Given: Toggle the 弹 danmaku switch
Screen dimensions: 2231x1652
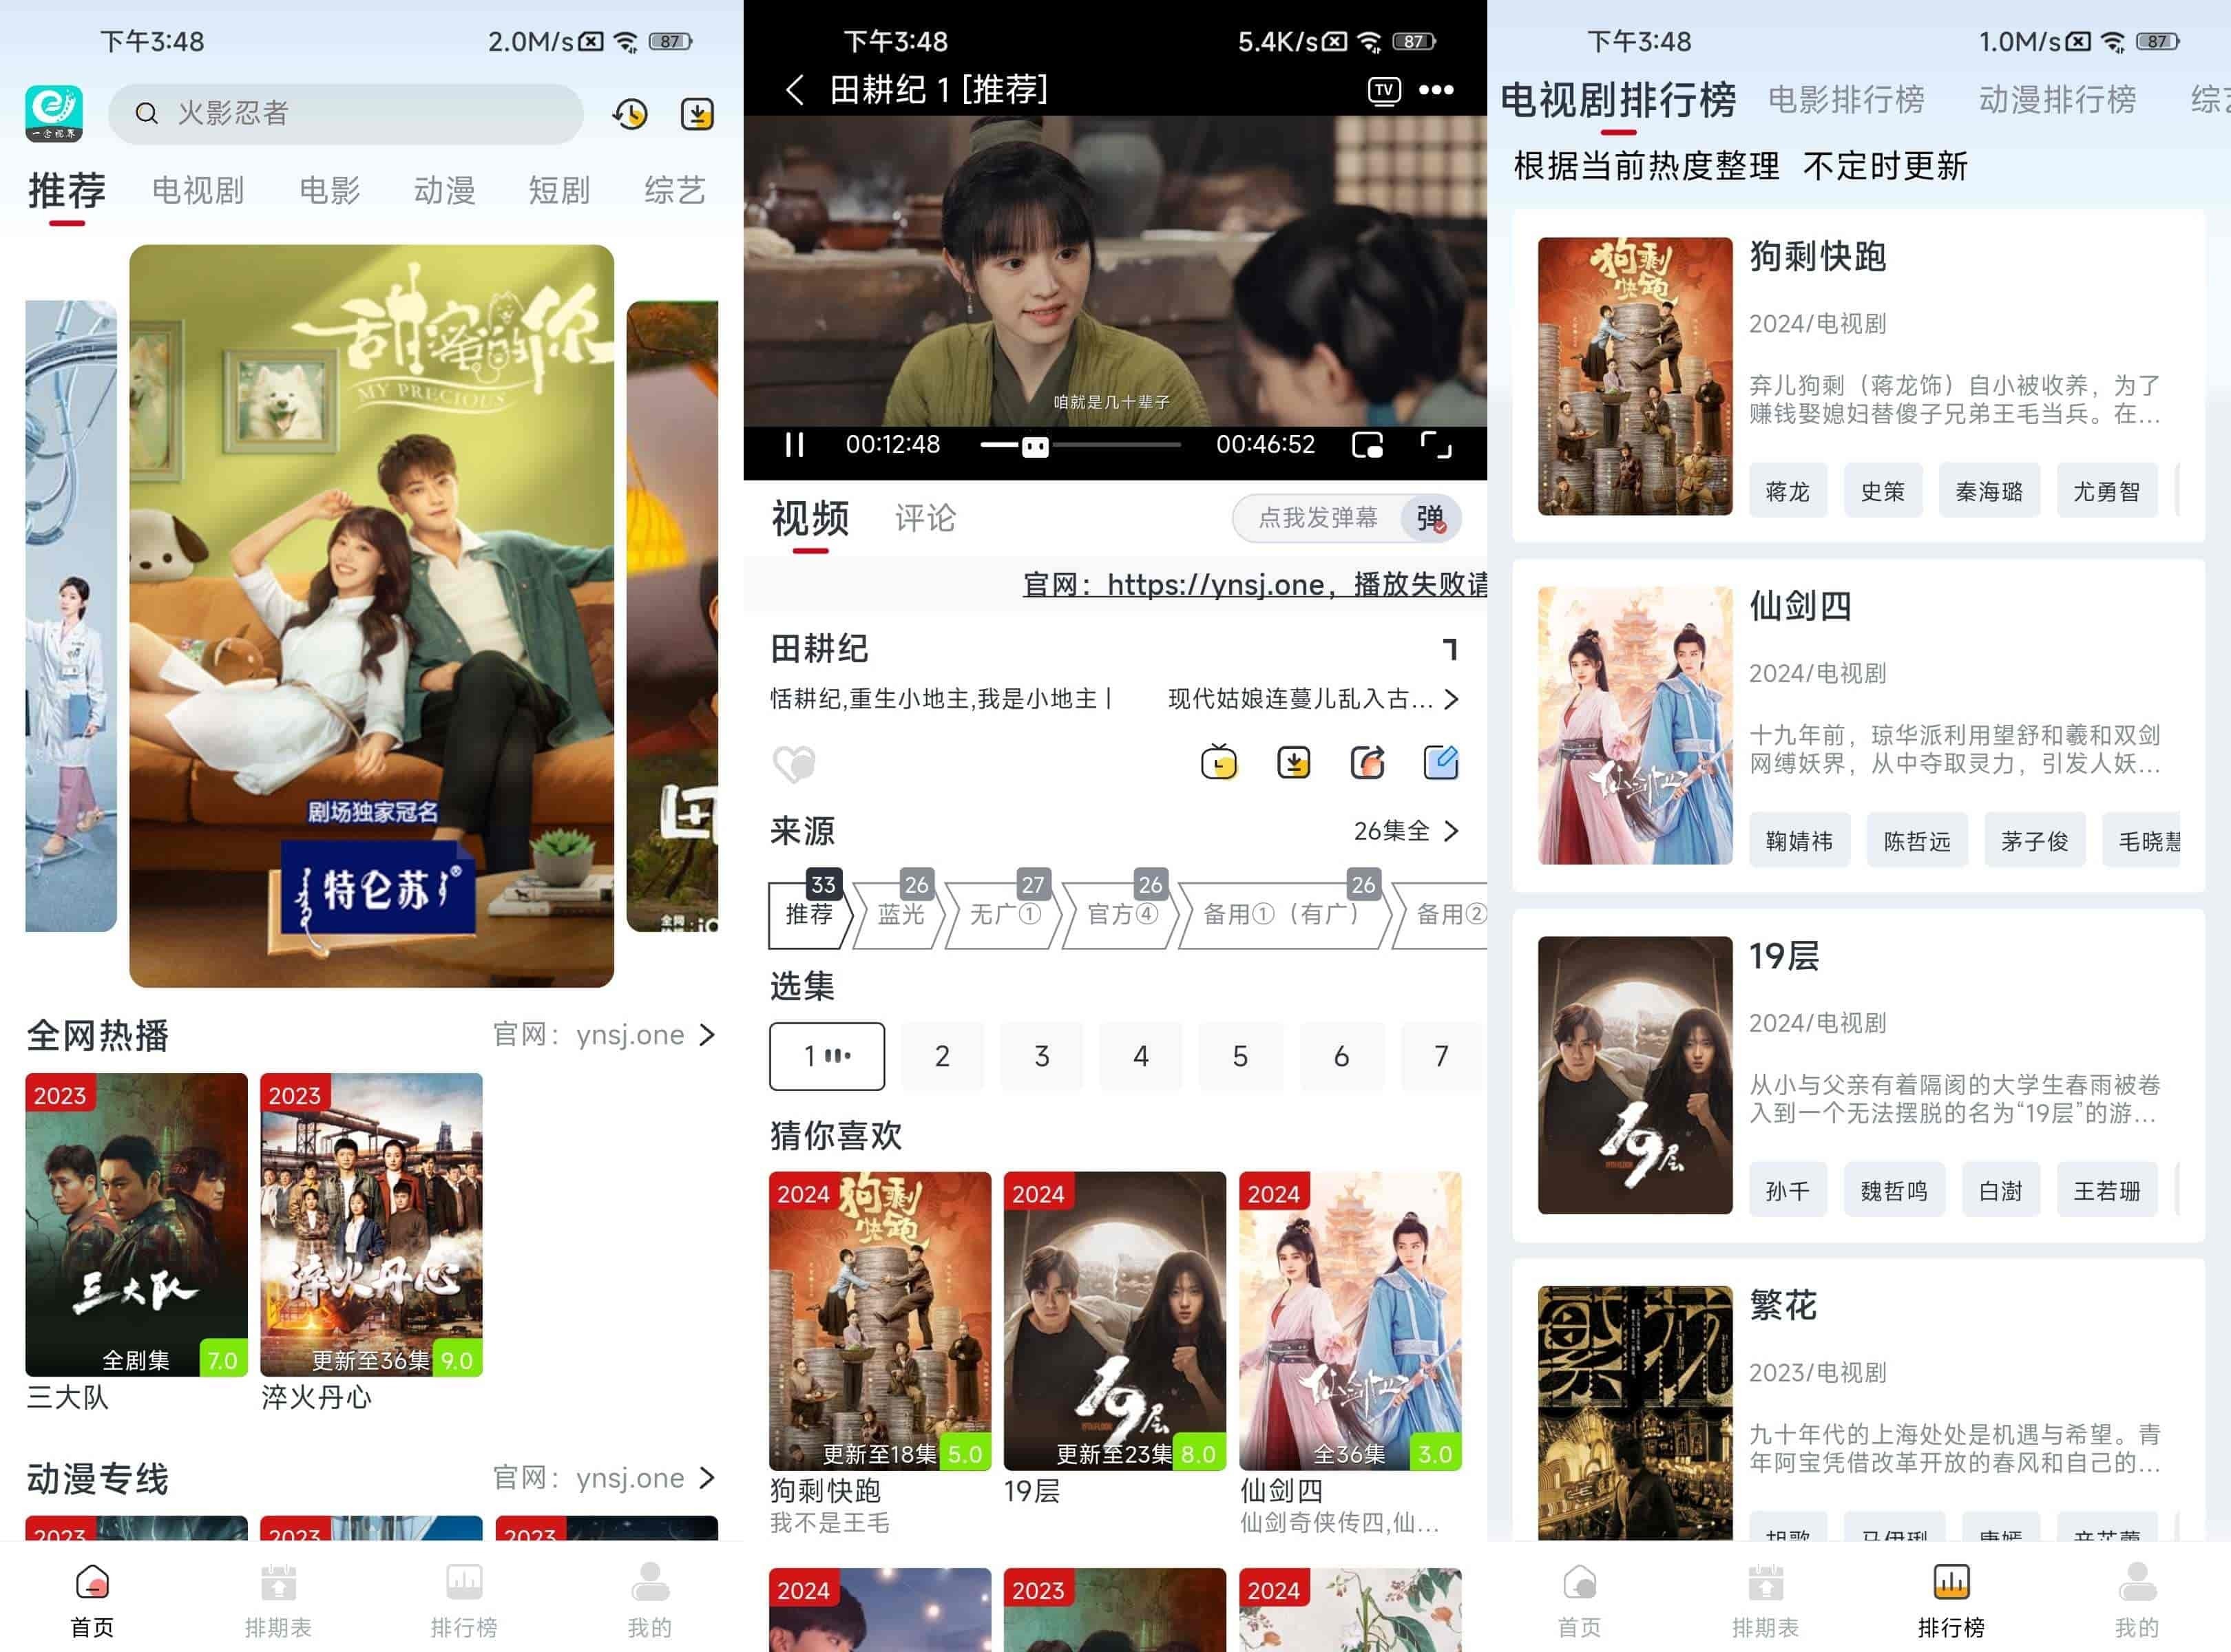Looking at the screenshot, I should click(1429, 518).
